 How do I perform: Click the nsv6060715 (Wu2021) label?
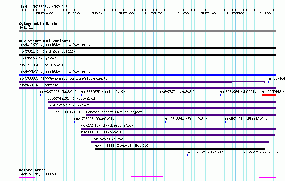260,152
